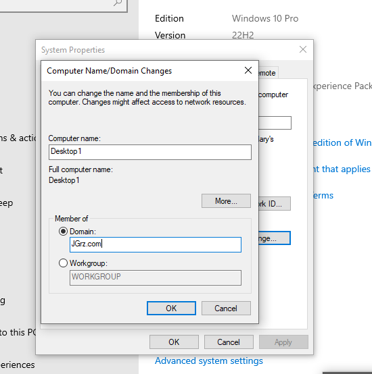Select the Domain radio button
Screen dimensions: 372x374
(63, 232)
